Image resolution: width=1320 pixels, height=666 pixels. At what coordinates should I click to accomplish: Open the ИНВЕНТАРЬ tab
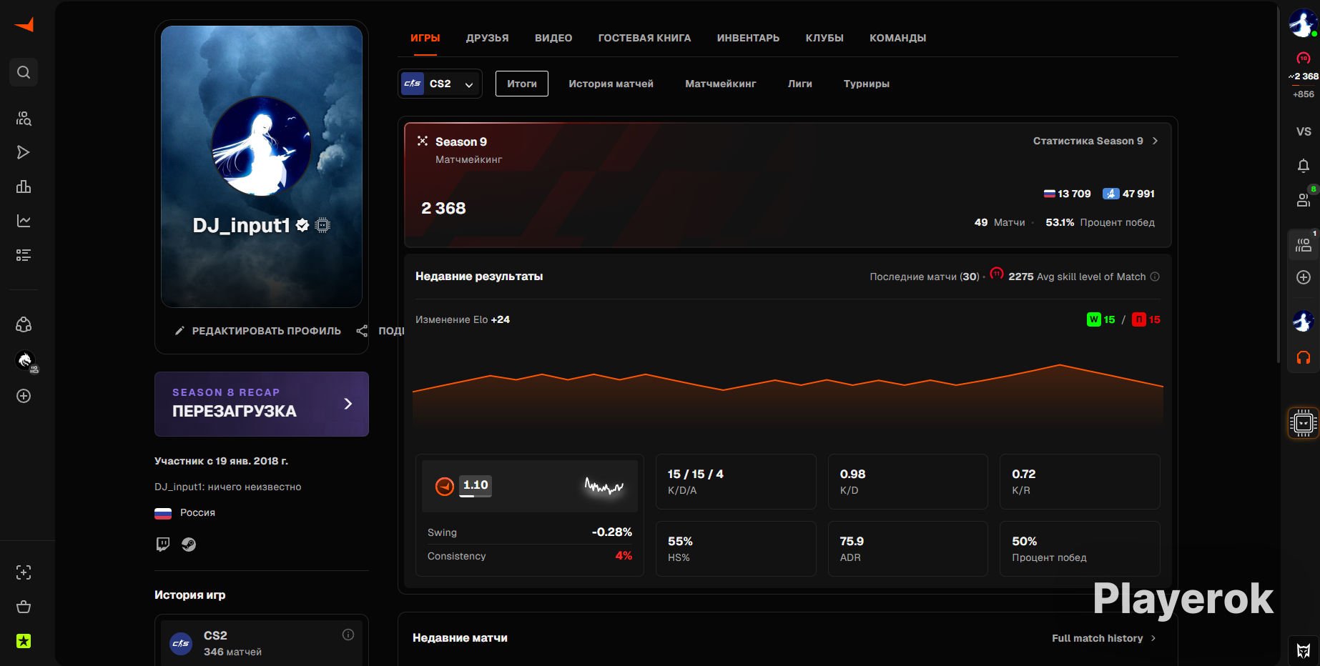(749, 38)
